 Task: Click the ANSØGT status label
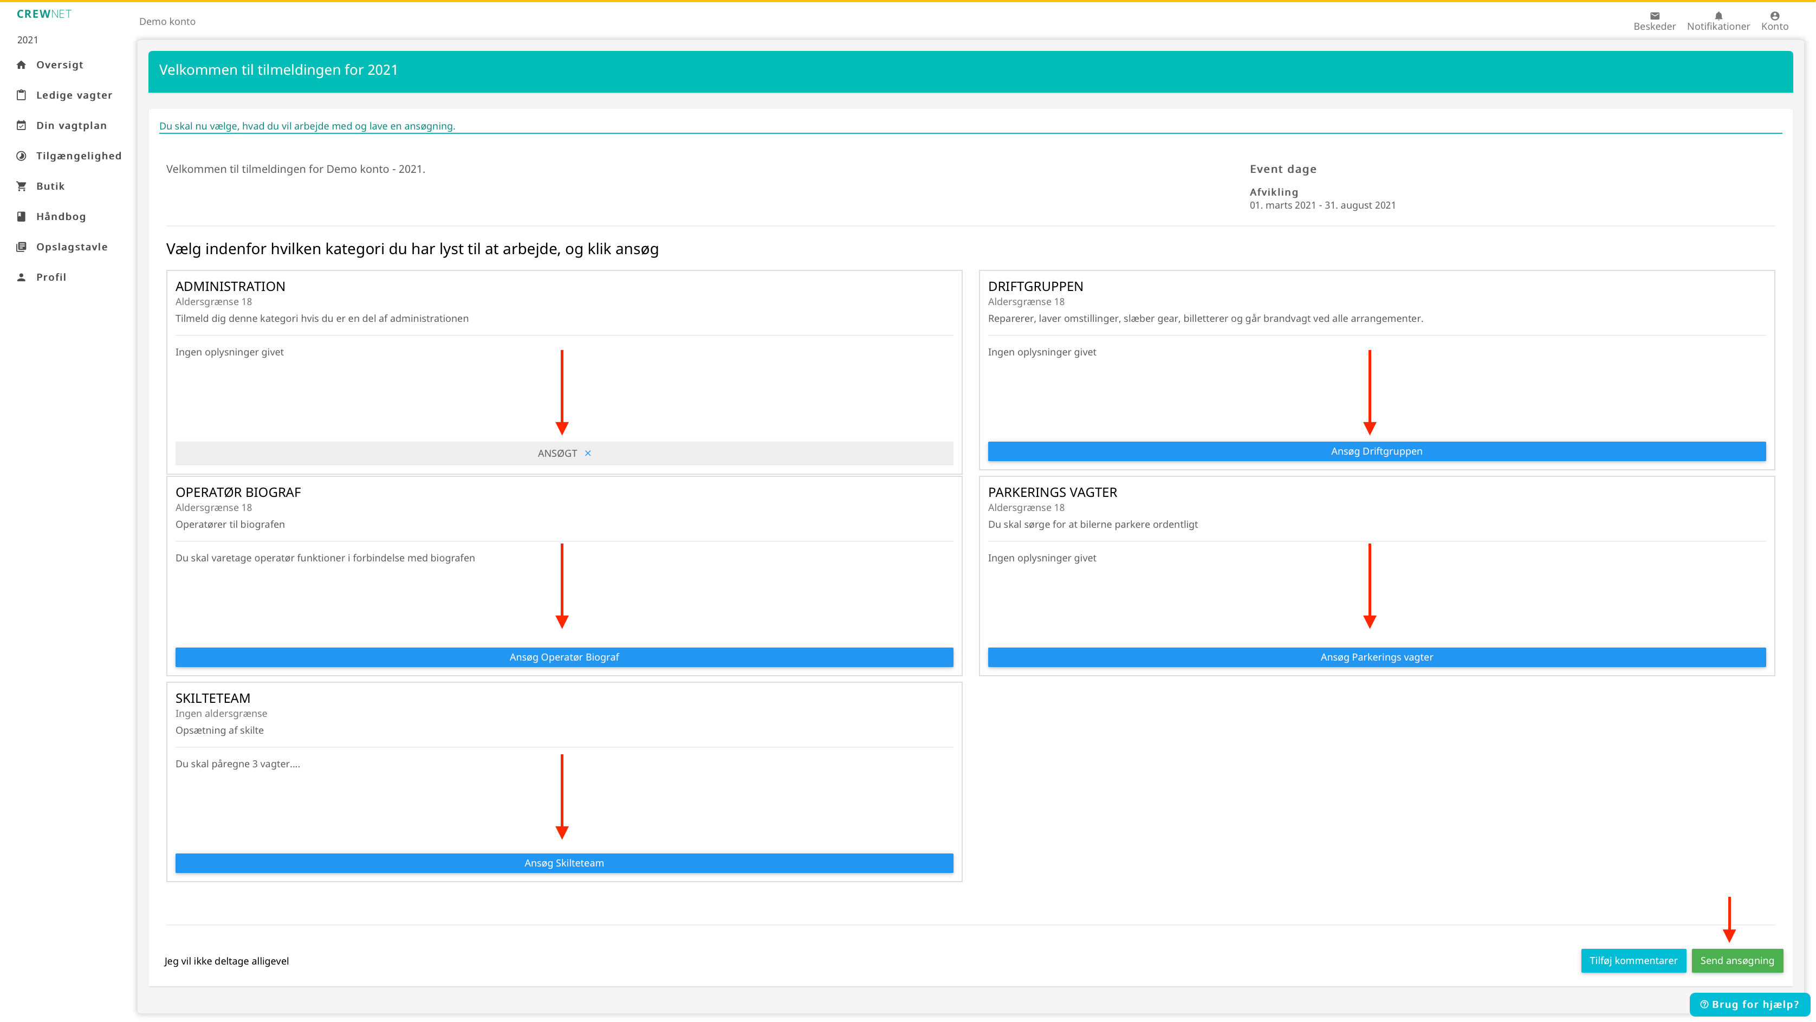click(x=557, y=454)
